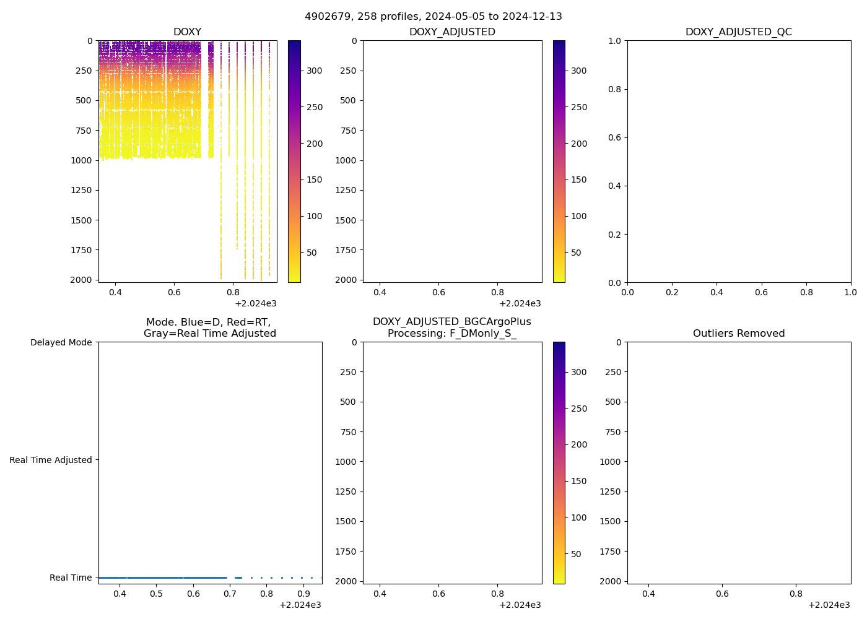Click the DOXY_ADJUSTED_BGCArgoPlus processing title
Screen dimensions: 867x619
pos(452,327)
